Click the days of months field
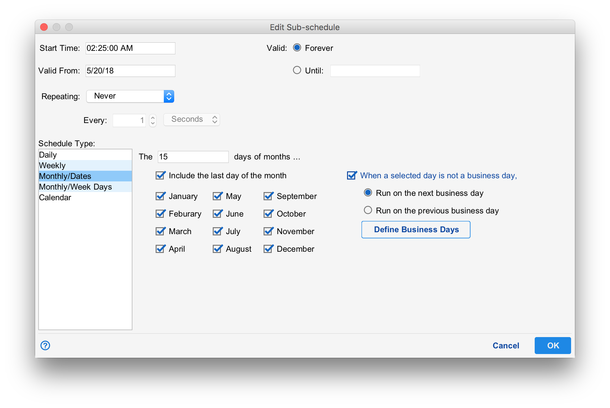This screenshot has height=408, width=610. click(193, 157)
